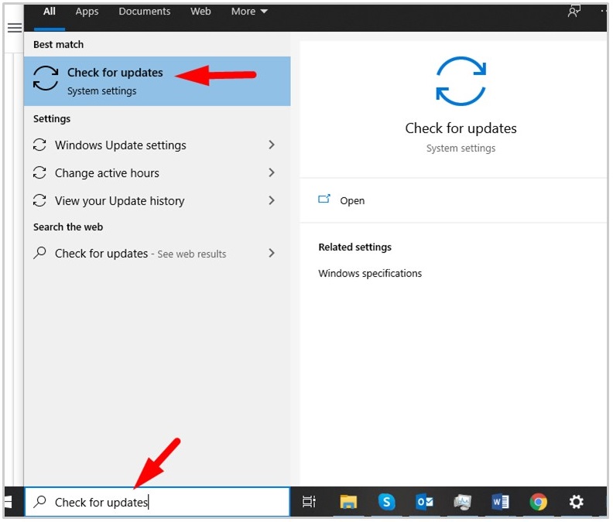613x522 pixels.
Task: Switch to the Documents tab
Action: click(144, 12)
